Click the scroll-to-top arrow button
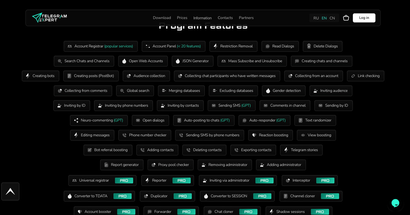Screen dimensions: 410x215 [x=10, y=191]
